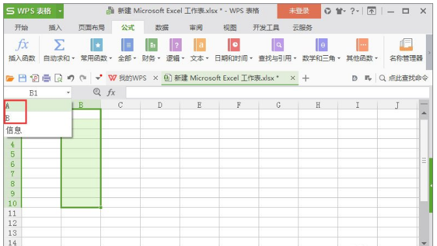437x246 pixels.
Task: Click the zoom magnifier beside the formula bar
Action: pos(97,92)
